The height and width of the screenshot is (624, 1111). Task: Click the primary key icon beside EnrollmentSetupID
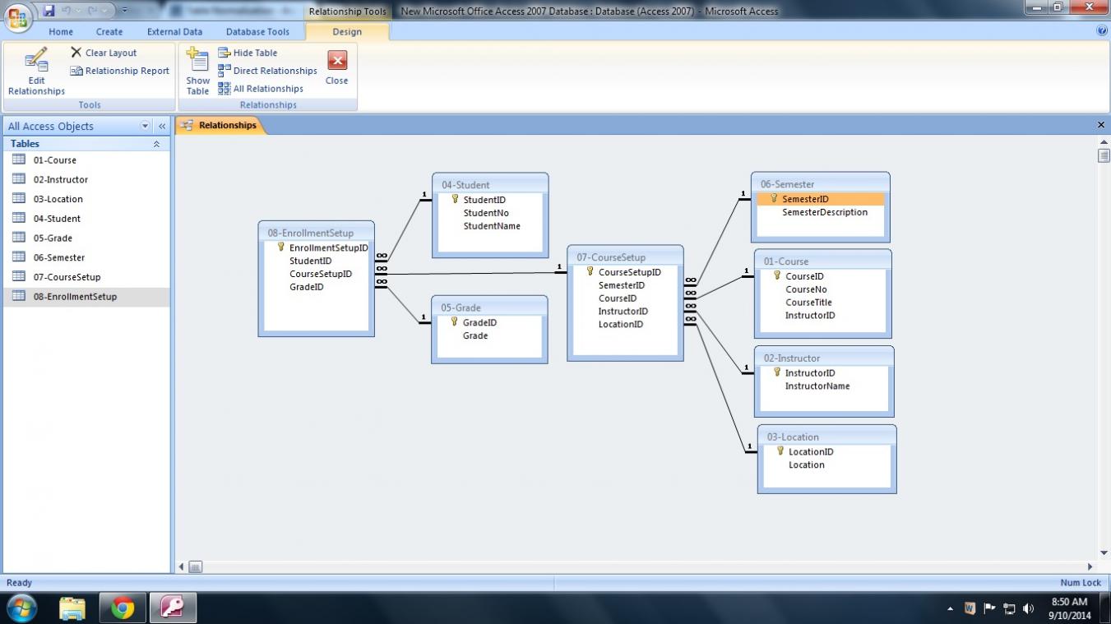coord(280,247)
